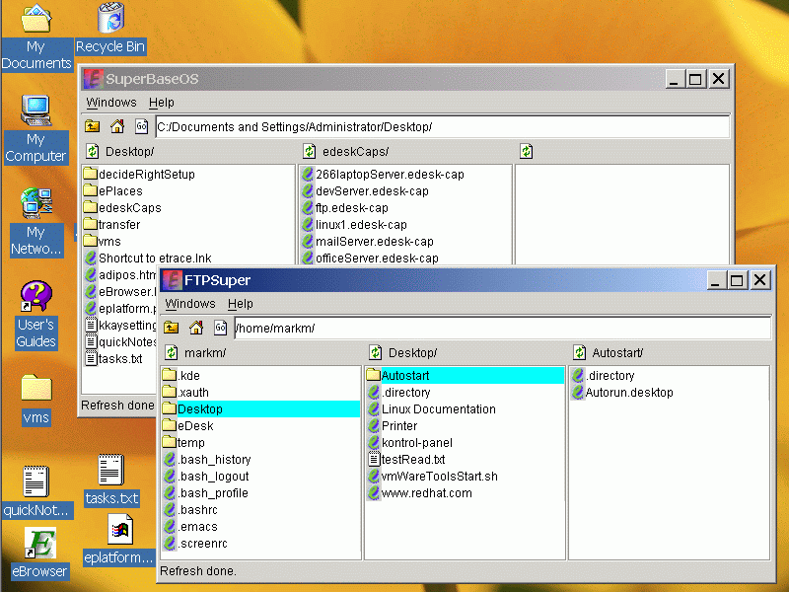
Task: Open the Help menu in SuperBaseOS
Action: (x=161, y=103)
